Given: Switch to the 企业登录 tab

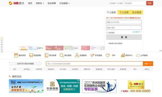Looking at the screenshot, I should (x=137, y=12).
